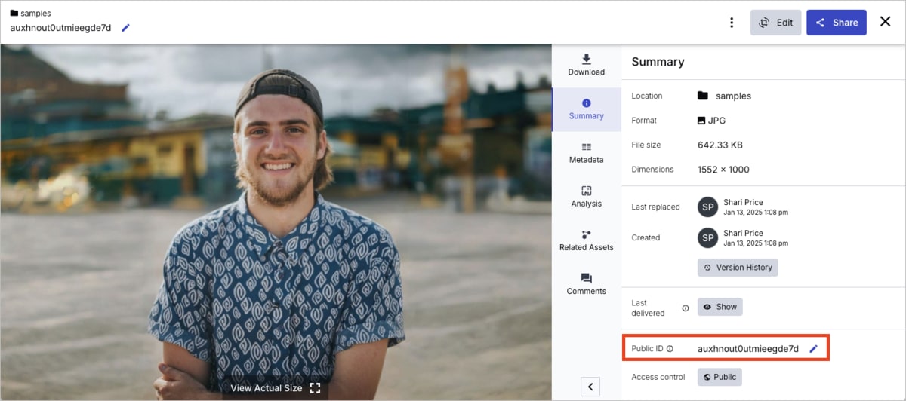
Task: Click the asset title auxhnout0utmieegde7d in header
Action: [60, 28]
